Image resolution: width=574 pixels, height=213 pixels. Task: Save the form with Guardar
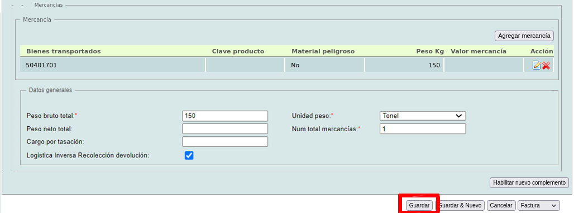(419, 205)
